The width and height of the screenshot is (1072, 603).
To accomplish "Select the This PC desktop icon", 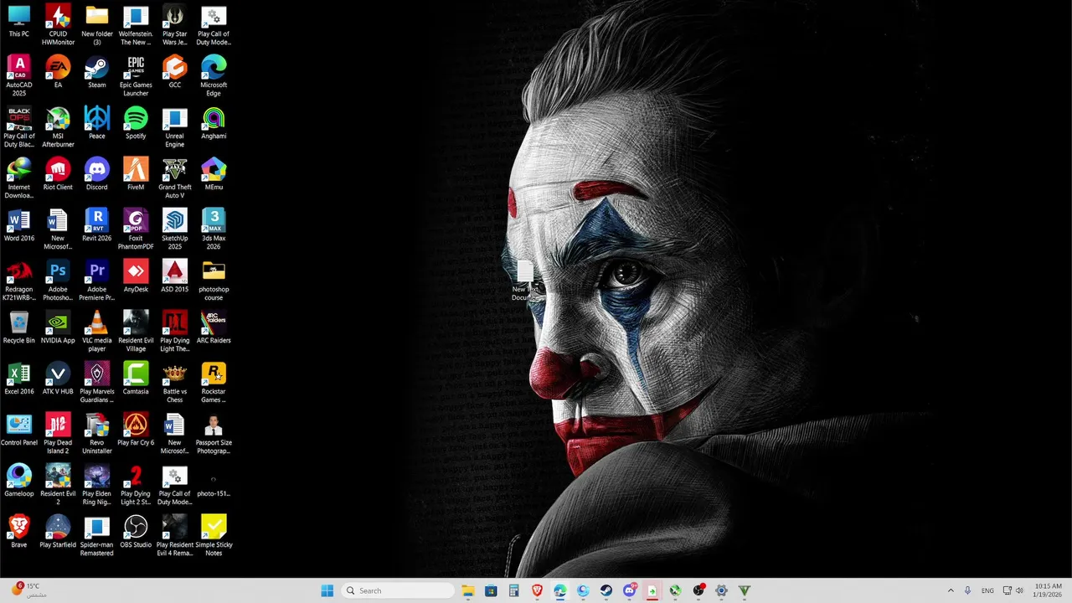I will click(x=18, y=22).
